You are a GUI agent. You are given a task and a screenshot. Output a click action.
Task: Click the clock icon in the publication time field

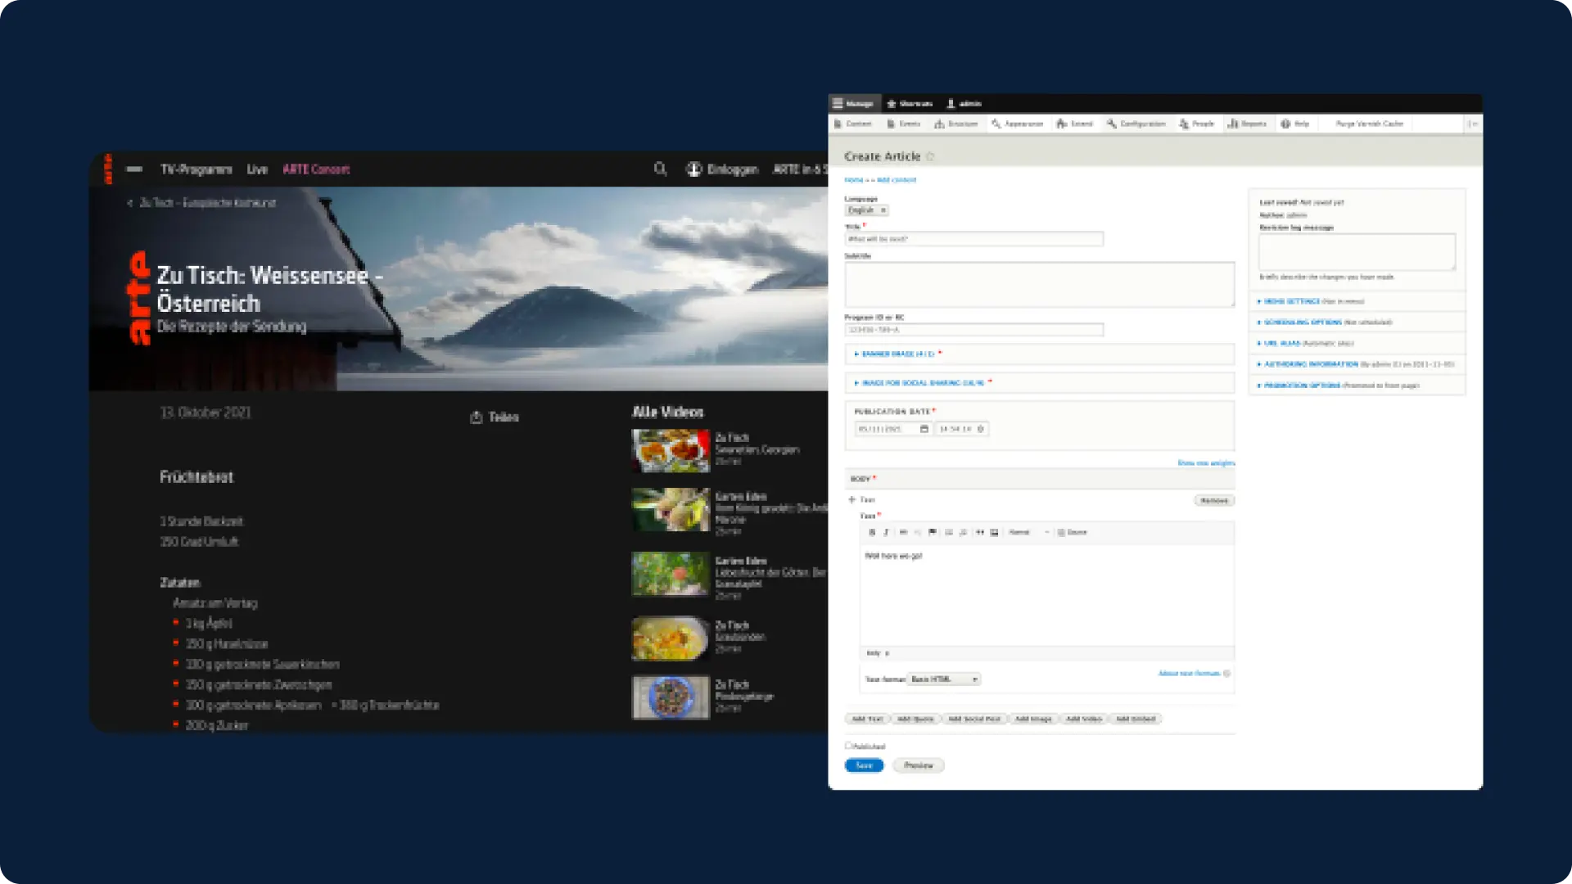[x=980, y=429]
